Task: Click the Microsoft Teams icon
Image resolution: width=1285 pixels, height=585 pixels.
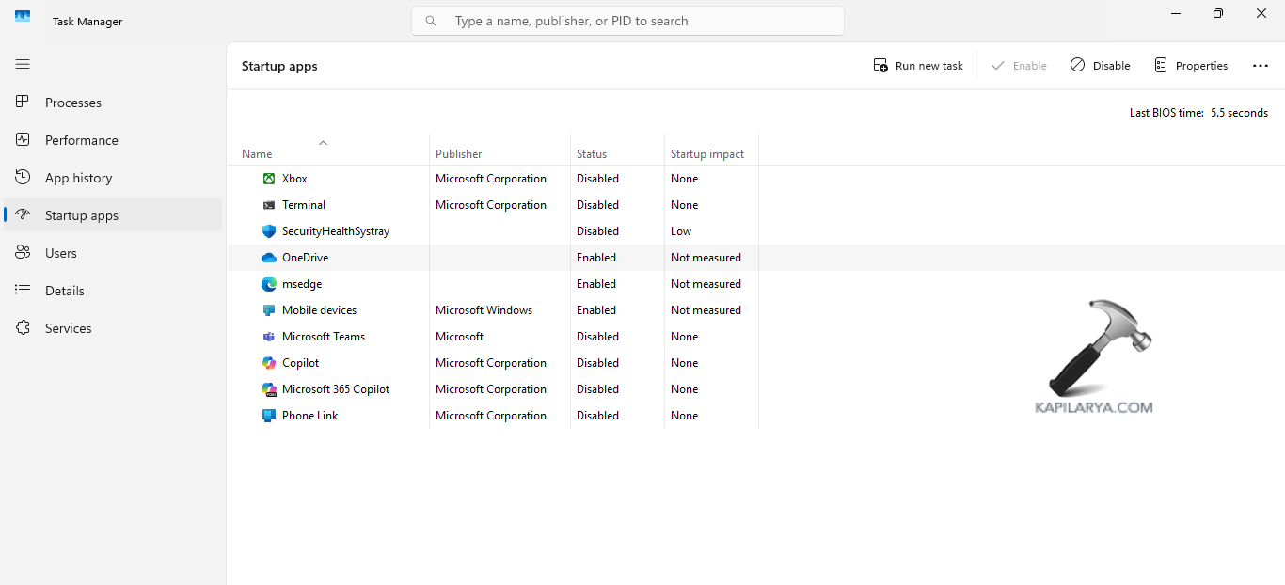Action: [268, 336]
